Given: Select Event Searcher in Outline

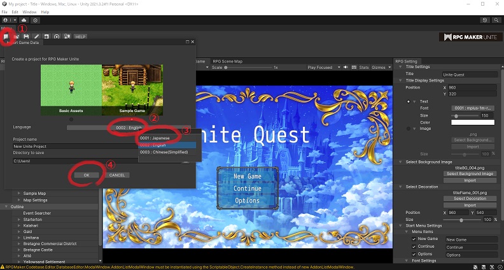Looking at the screenshot, I should click(37, 213).
